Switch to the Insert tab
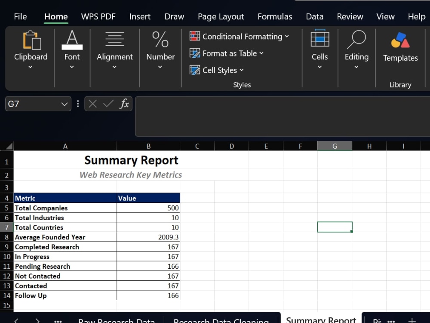 tap(140, 16)
